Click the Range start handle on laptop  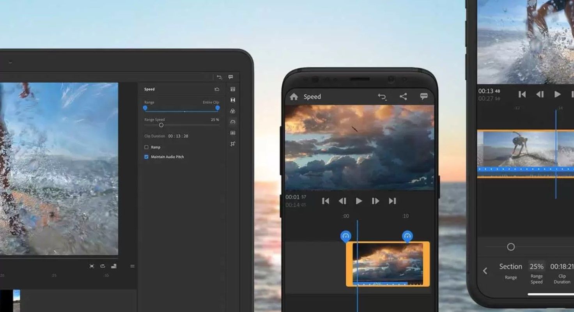pos(145,108)
